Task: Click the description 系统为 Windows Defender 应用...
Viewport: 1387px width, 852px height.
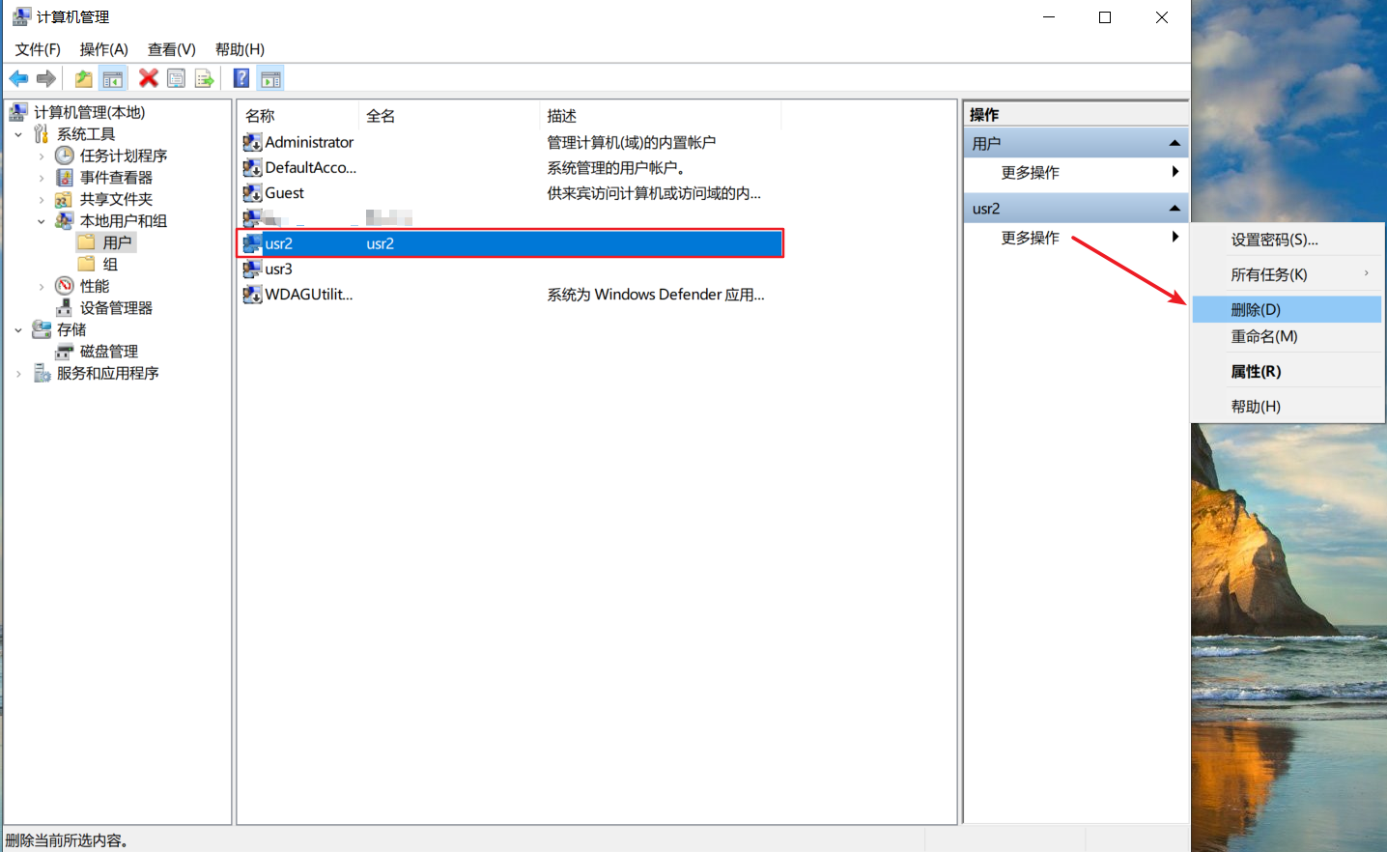Action: pyautogui.click(x=656, y=295)
